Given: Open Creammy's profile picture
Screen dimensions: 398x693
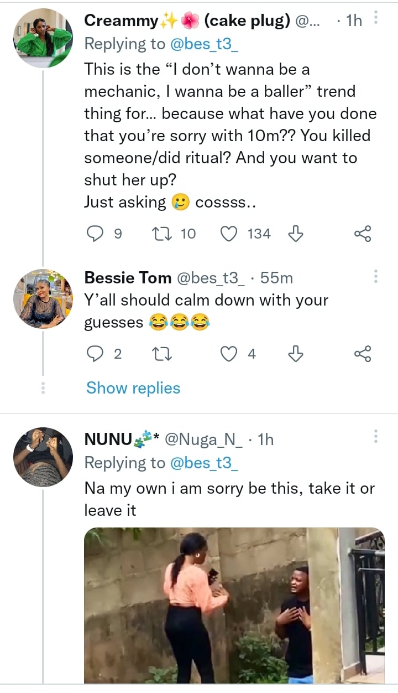Looking at the screenshot, I should [43, 38].
